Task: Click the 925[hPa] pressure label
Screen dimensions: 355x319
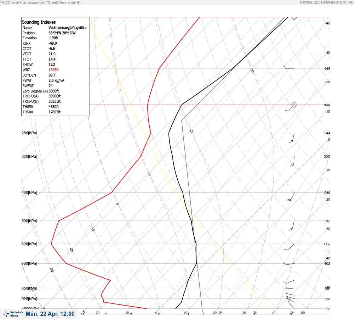Action: point(29,299)
